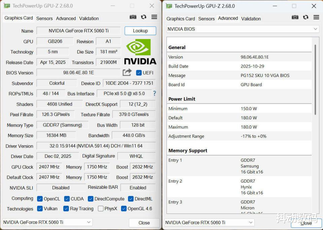Click the NVIDIA SLI Disabled field

coord(61,188)
